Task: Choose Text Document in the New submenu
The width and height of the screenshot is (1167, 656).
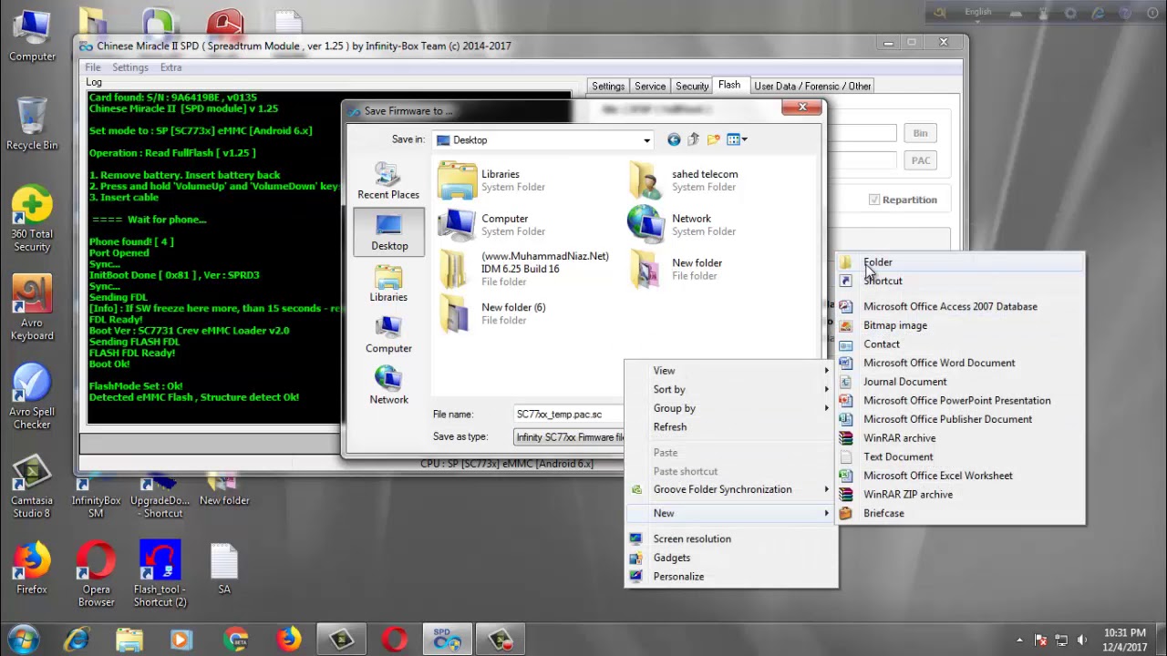Action: (x=961, y=456)
